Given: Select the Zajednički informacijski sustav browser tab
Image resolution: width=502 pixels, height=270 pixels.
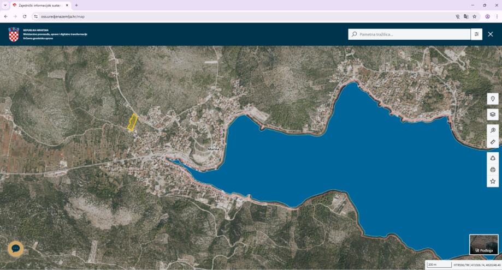Looking at the screenshot, I should 38,5.
